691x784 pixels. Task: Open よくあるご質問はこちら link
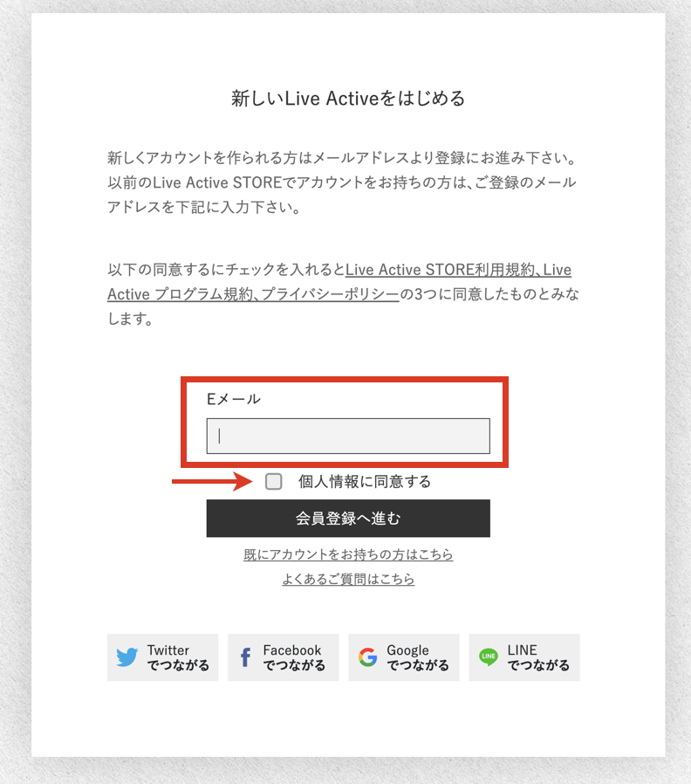[x=348, y=579]
